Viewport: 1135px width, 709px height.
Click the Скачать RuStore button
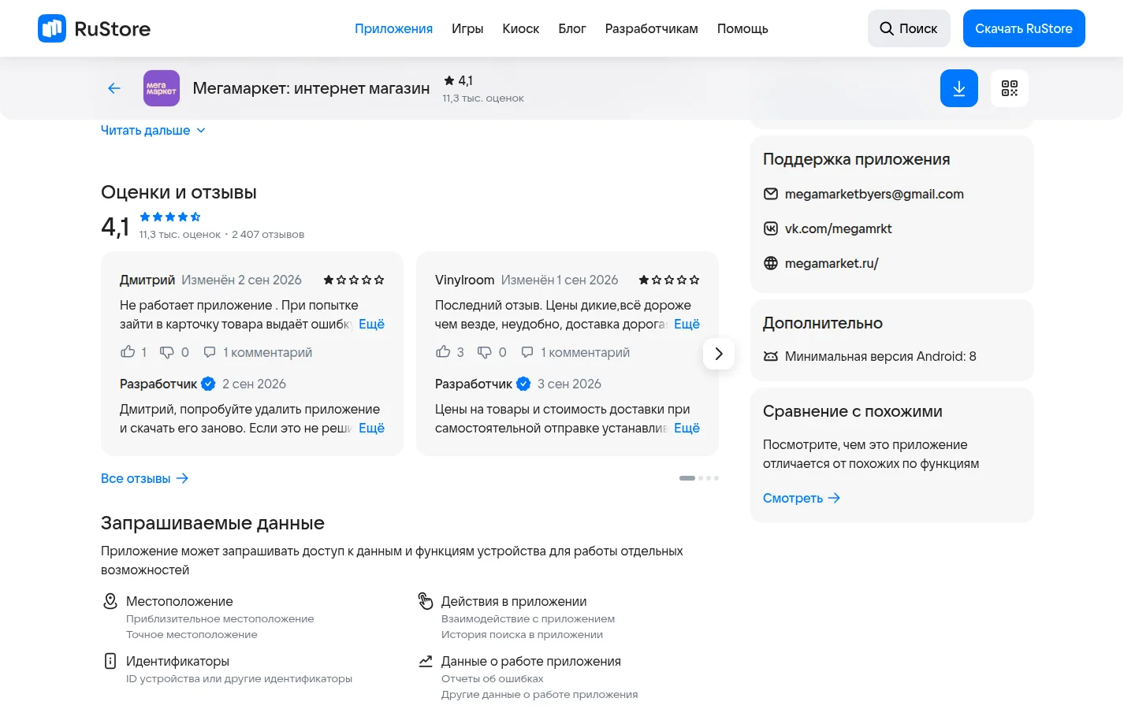tap(1024, 28)
